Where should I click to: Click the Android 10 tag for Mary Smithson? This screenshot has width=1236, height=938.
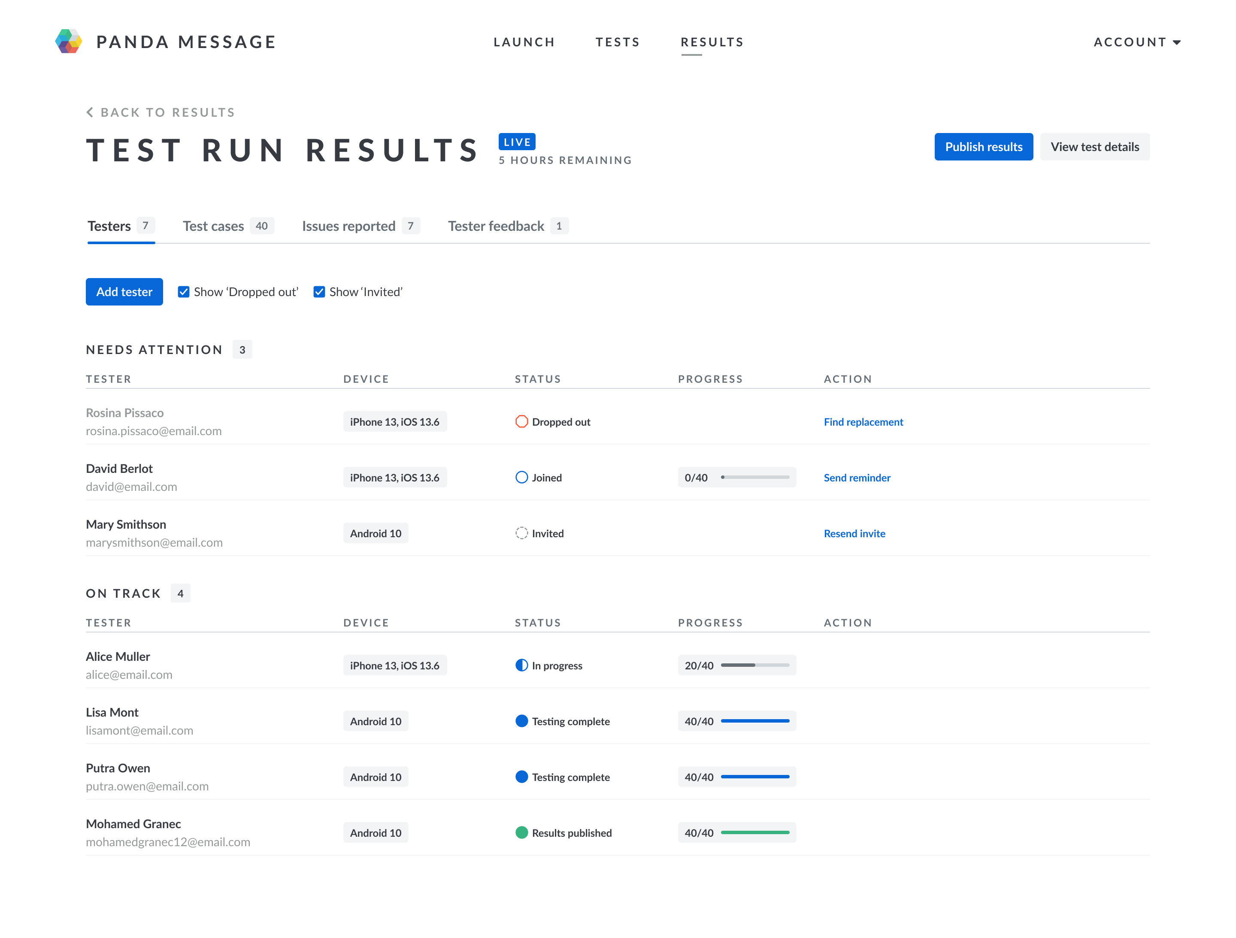point(376,533)
